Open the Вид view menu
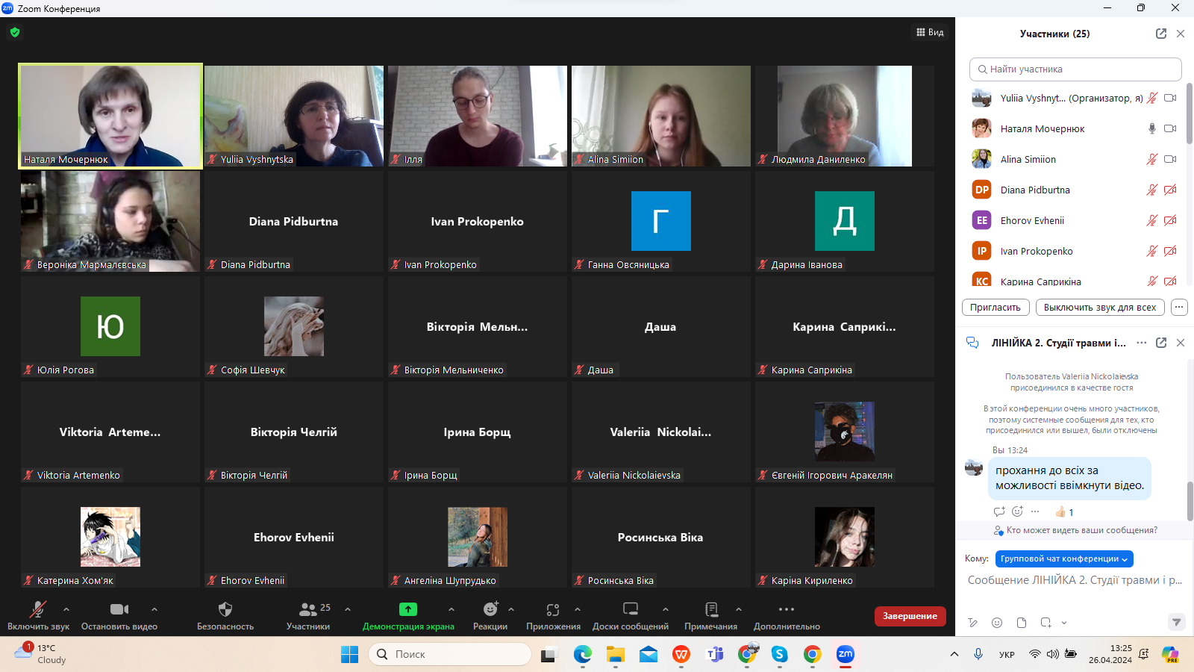 click(x=930, y=32)
